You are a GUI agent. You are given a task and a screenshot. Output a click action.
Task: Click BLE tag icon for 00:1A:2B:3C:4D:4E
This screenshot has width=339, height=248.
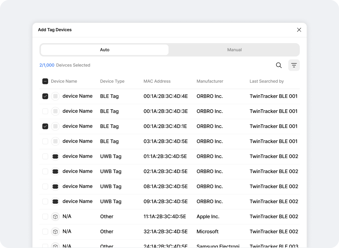(55, 96)
